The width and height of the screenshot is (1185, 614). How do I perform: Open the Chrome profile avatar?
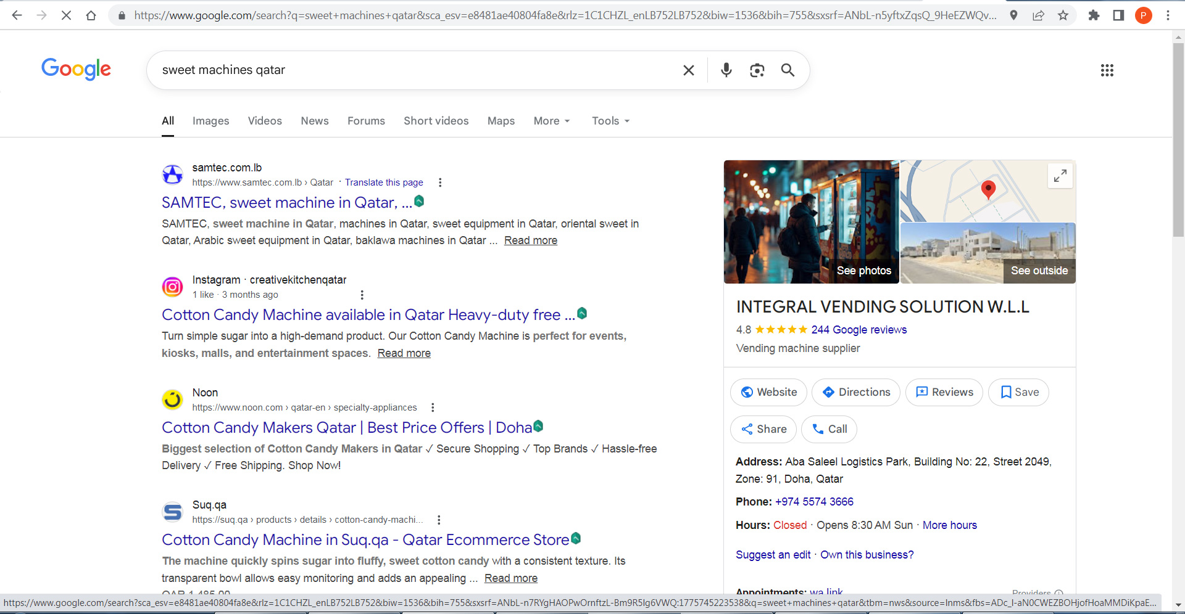[1143, 15]
